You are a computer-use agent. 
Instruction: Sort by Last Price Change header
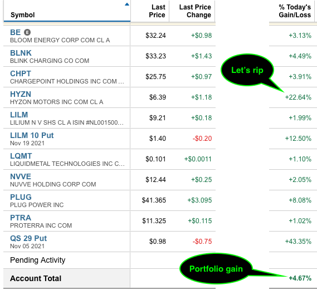(195, 11)
